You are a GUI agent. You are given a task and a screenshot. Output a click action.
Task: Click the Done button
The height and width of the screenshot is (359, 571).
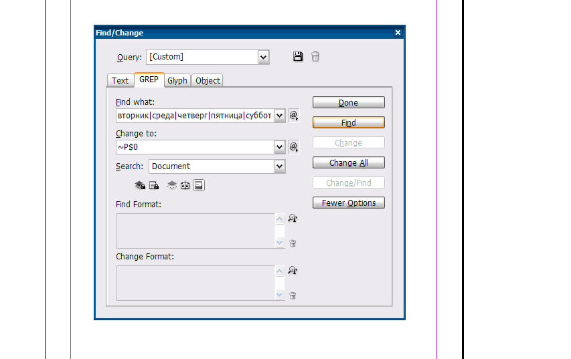(x=349, y=102)
